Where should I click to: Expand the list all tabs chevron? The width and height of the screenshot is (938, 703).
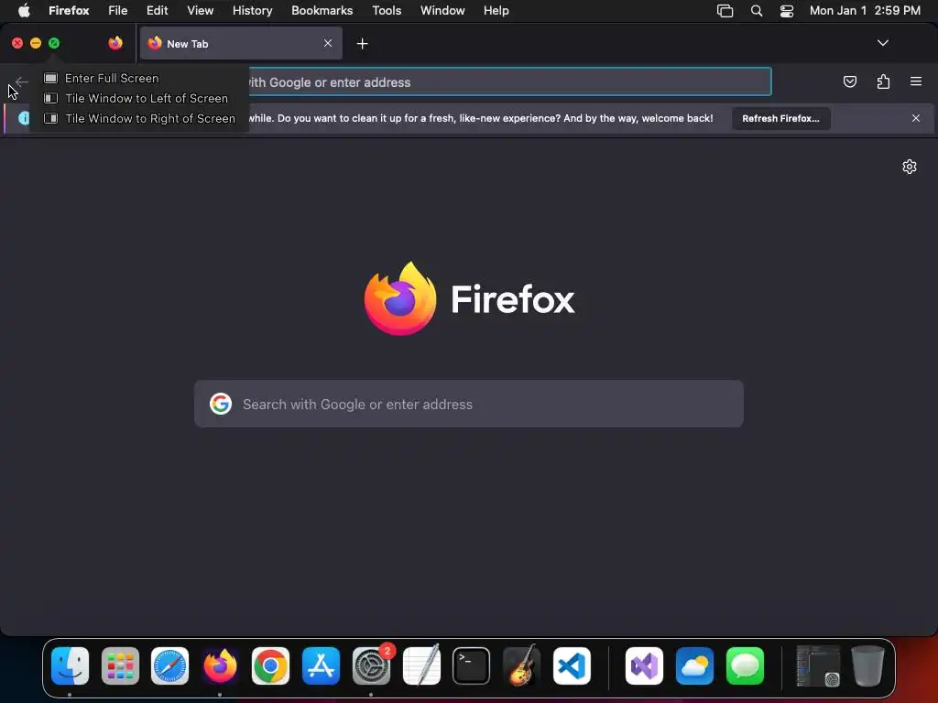[x=882, y=43]
